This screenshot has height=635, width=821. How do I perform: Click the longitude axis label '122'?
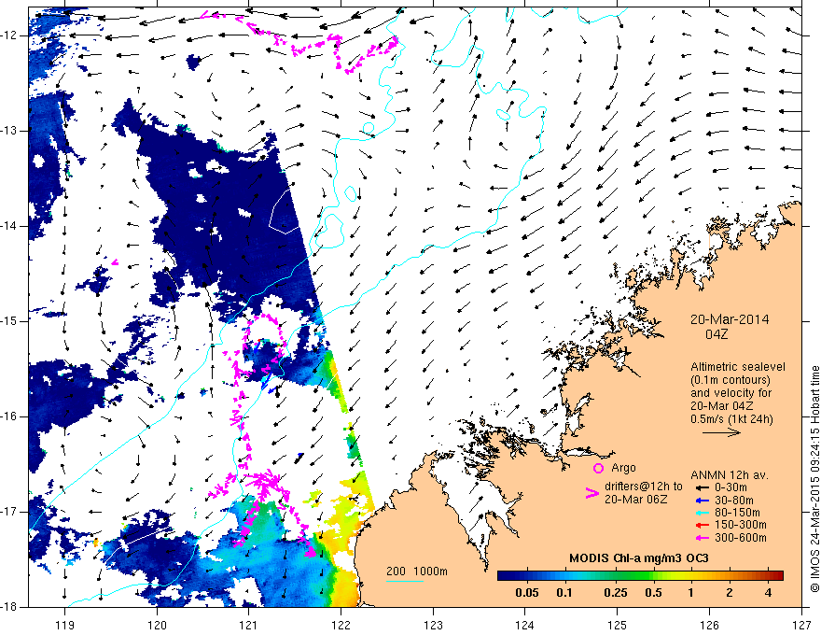pos(341,625)
